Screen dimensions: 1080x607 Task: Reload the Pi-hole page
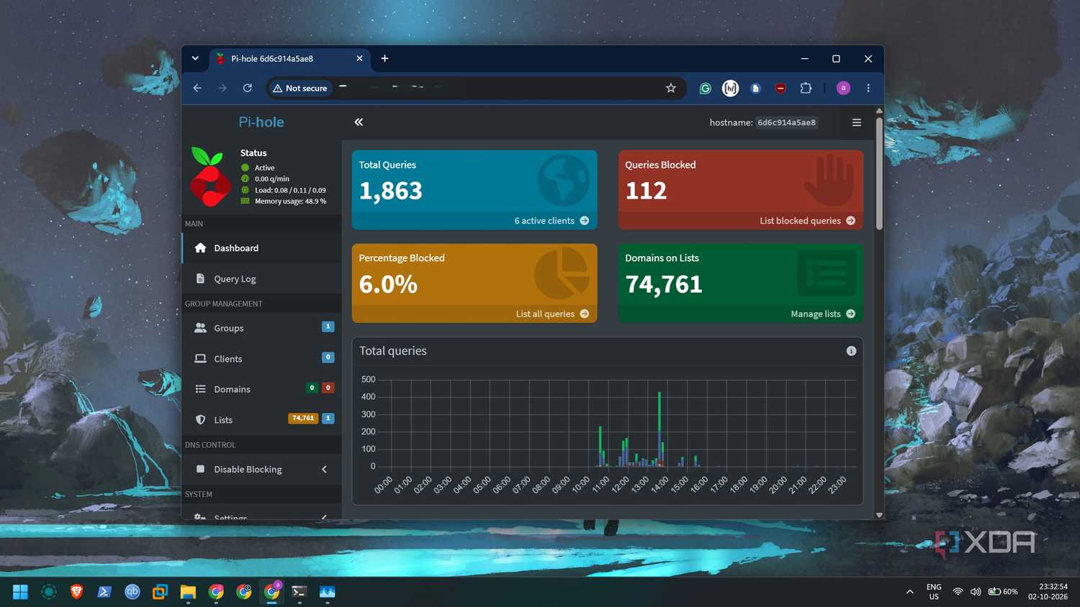pyautogui.click(x=247, y=88)
